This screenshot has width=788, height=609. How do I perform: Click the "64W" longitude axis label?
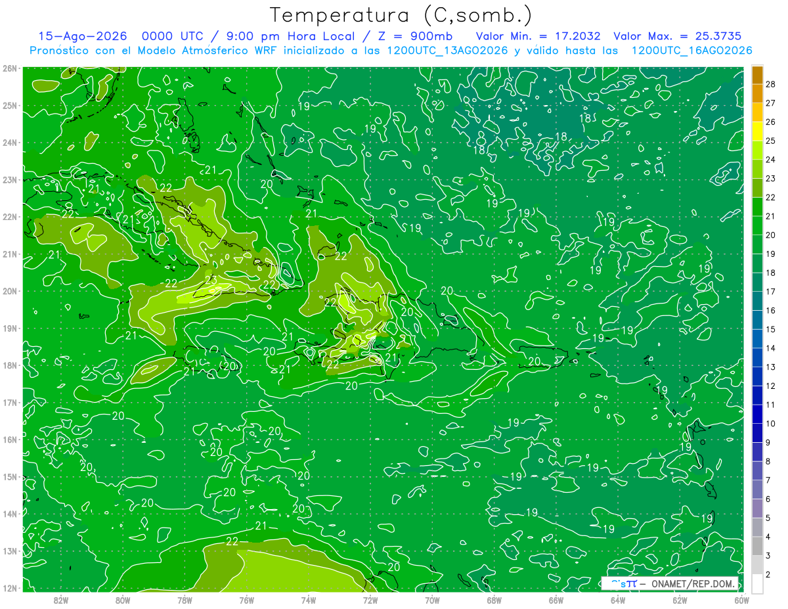[x=618, y=600]
